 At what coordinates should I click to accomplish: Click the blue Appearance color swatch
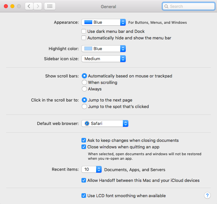pos(88,22)
